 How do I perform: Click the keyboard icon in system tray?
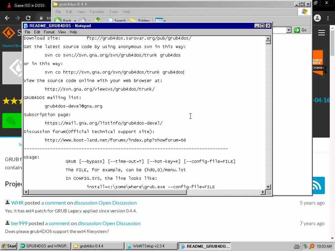[x=296, y=246]
